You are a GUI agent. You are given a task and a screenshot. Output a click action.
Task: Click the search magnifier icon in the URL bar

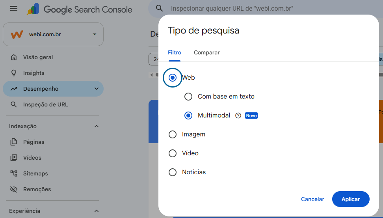pos(159,8)
